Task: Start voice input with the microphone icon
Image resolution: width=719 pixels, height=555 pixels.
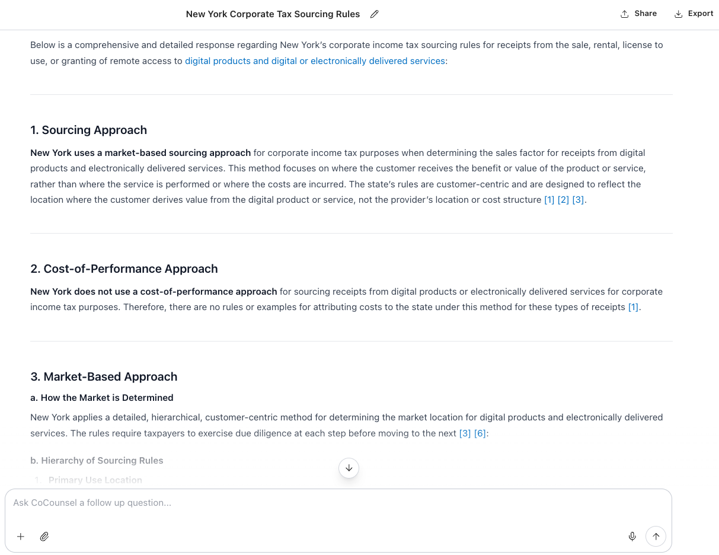Action: click(632, 537)
